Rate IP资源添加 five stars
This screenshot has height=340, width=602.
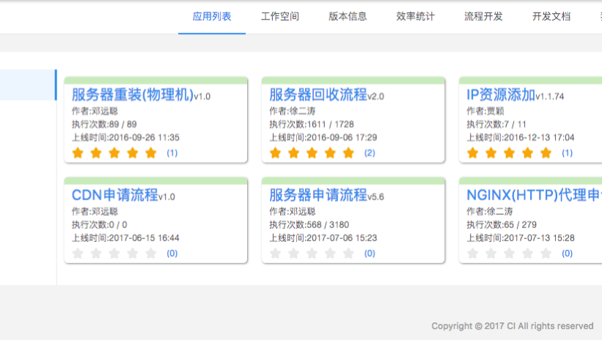click(546, 152)
